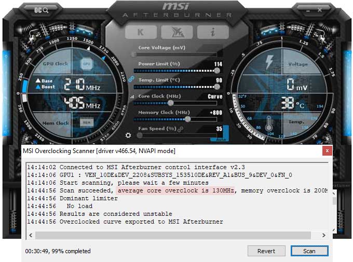Click the 'Results are considered unstable' log line
This screenshot has width=353, height=262.
click(100, 214)
